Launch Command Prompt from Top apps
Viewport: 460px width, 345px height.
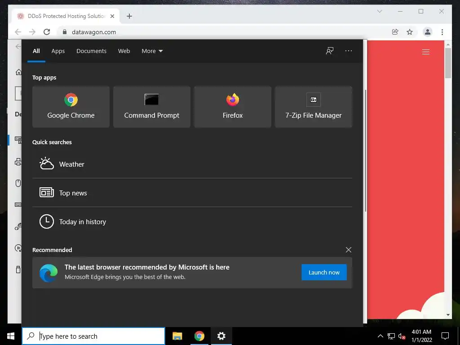tap(152, 107)
